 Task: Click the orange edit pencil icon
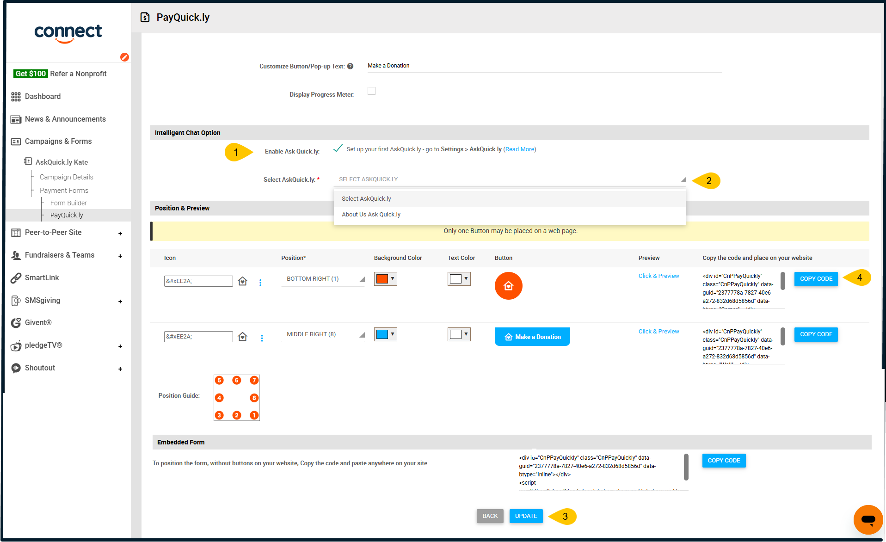tap(124, 57)
